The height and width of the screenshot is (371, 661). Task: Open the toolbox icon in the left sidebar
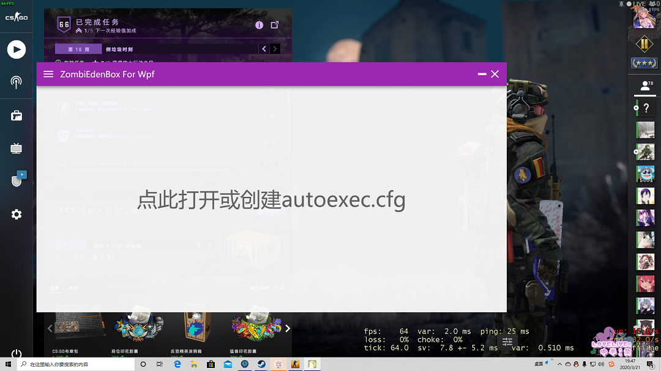pyautogui.click(x=17, y=115)
